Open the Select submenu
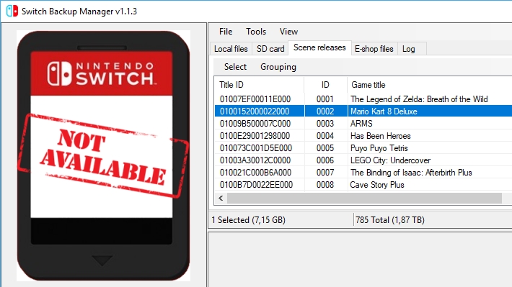This screenshot has width=512, height=287. tap(235, 67)
